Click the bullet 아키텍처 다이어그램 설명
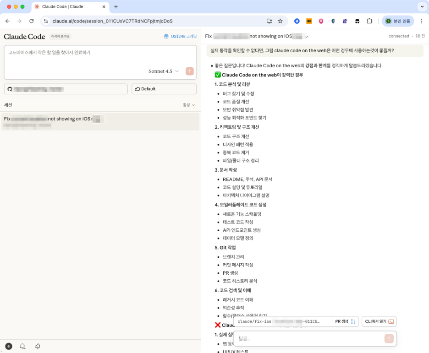429x353 pixels. 246,196
